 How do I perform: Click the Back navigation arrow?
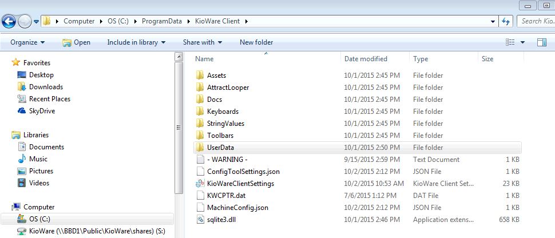point(9,21)
